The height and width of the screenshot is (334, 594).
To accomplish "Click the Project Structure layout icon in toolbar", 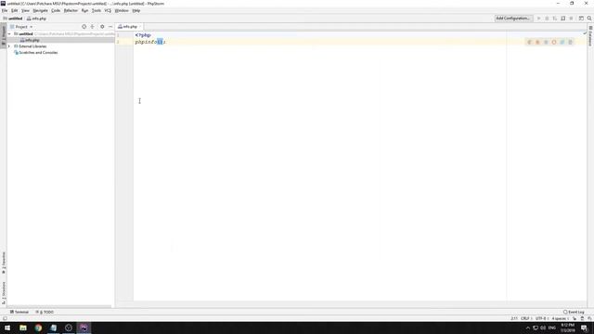I will coord(581,19).
